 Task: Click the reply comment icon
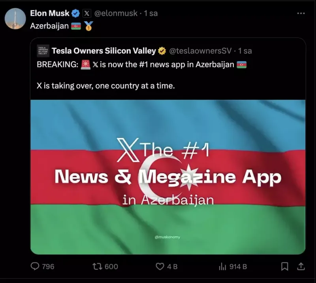tap(35, 266)
